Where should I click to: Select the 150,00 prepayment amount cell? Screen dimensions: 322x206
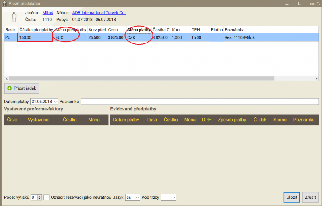pyautogui.click(x=35, y=37)
